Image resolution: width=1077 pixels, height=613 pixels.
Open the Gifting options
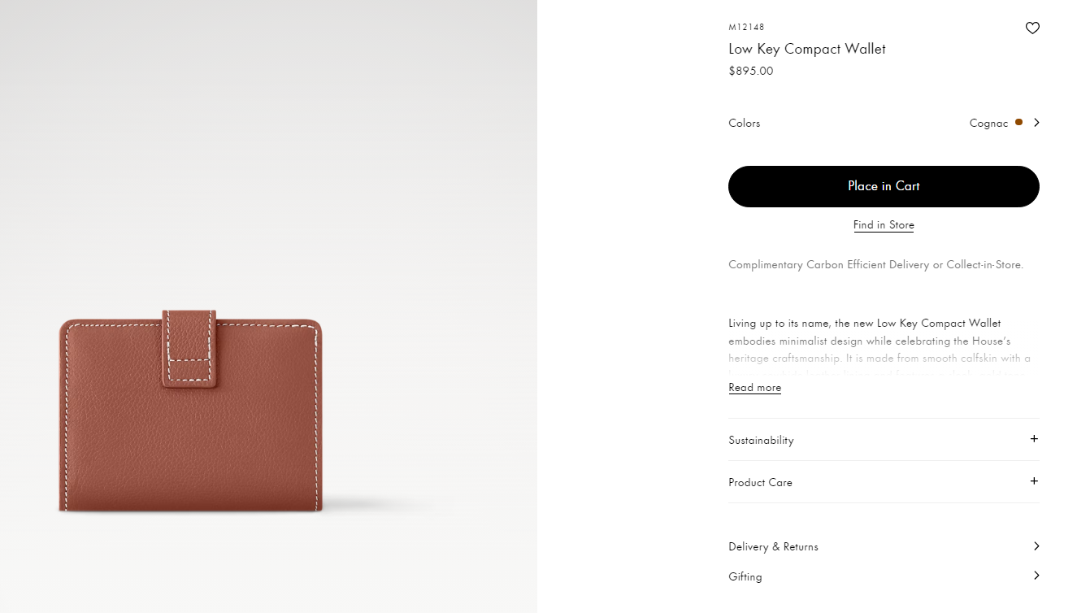click(x=884, y=576)
